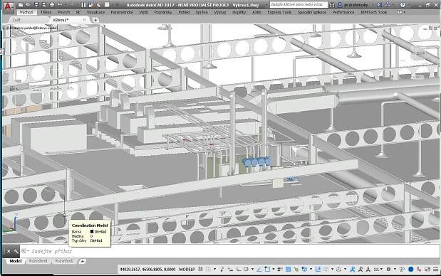441x276 pixels.
Task: Click the Save As icon in quick access toolbar
Action: [44, 5]
